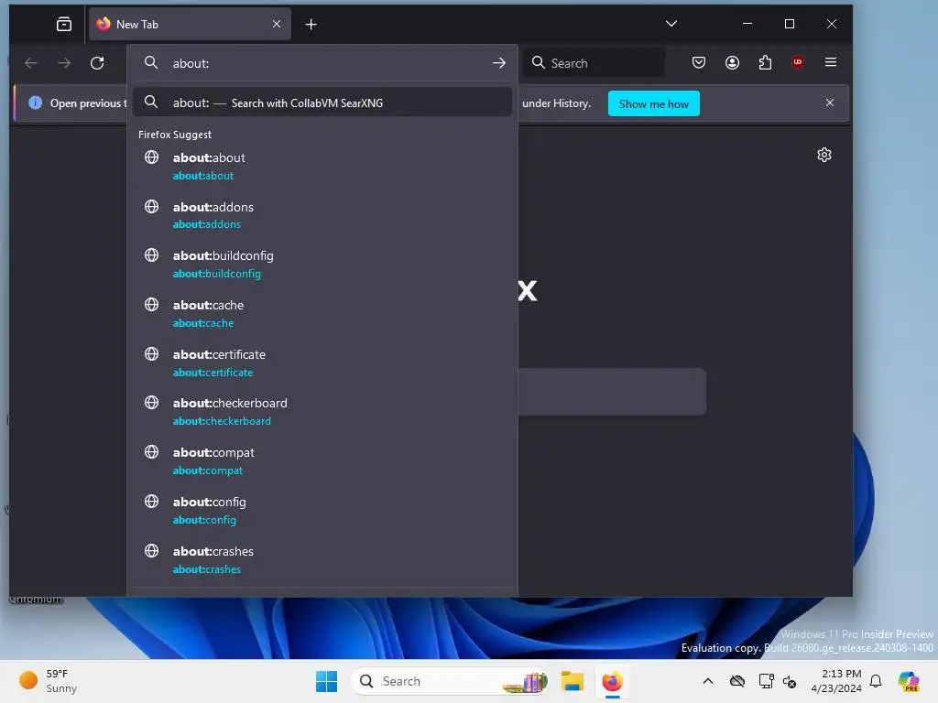Select Search with CollabVM SearXNG suggestion
This screenshot has width=938, height=703.
click(x=323, y=103)
